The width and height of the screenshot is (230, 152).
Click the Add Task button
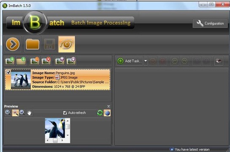pos(130,61)
